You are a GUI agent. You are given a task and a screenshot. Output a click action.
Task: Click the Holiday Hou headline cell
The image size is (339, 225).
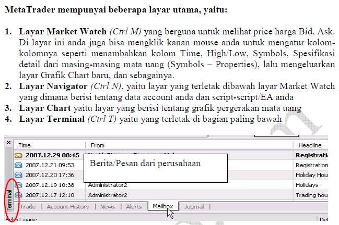click(311, 175)
